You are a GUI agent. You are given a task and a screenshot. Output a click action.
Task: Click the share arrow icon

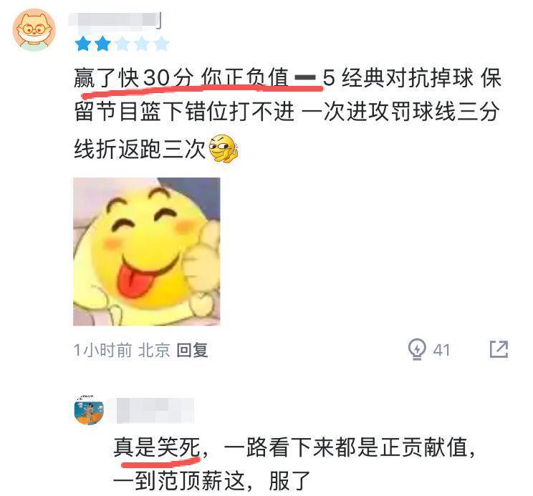pos(499,349)
